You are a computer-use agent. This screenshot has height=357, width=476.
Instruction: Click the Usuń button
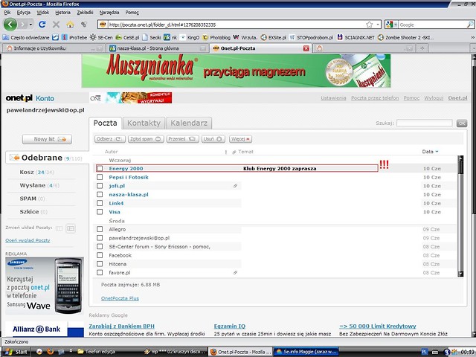coord(213,139)
